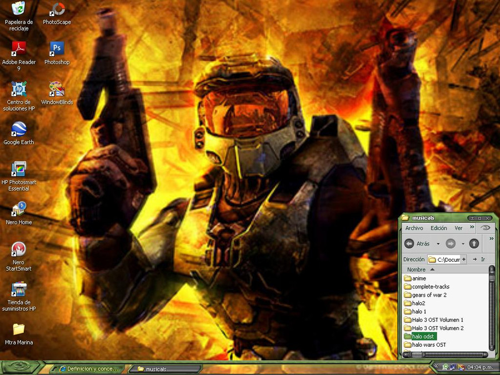Open the network computers tray icon

(x=453, y=367)
